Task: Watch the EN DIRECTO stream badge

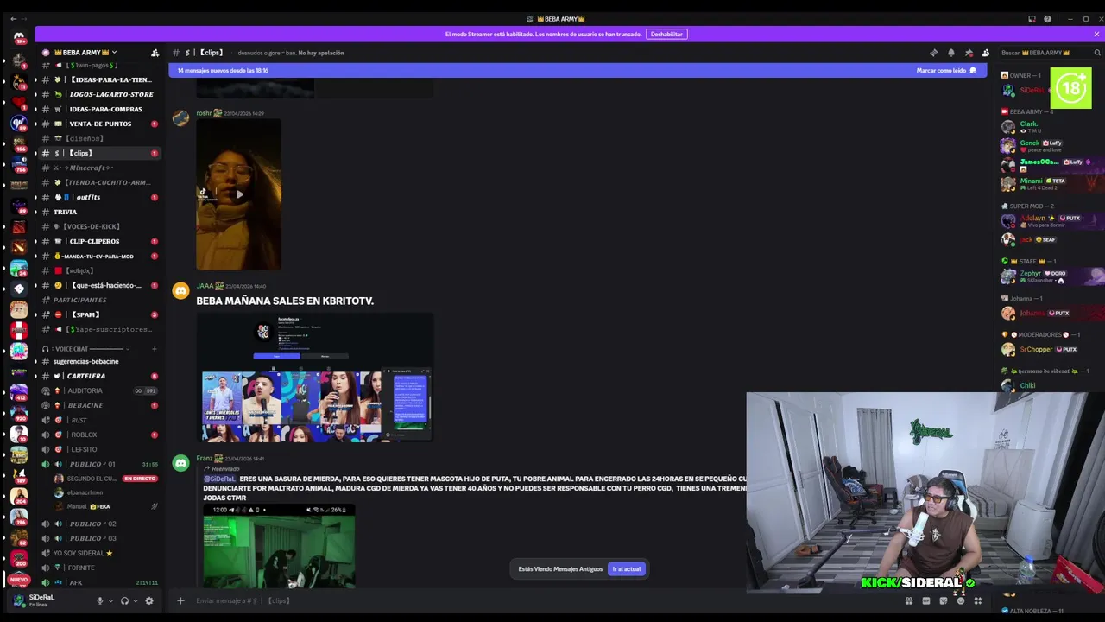Action: point(139,479)
